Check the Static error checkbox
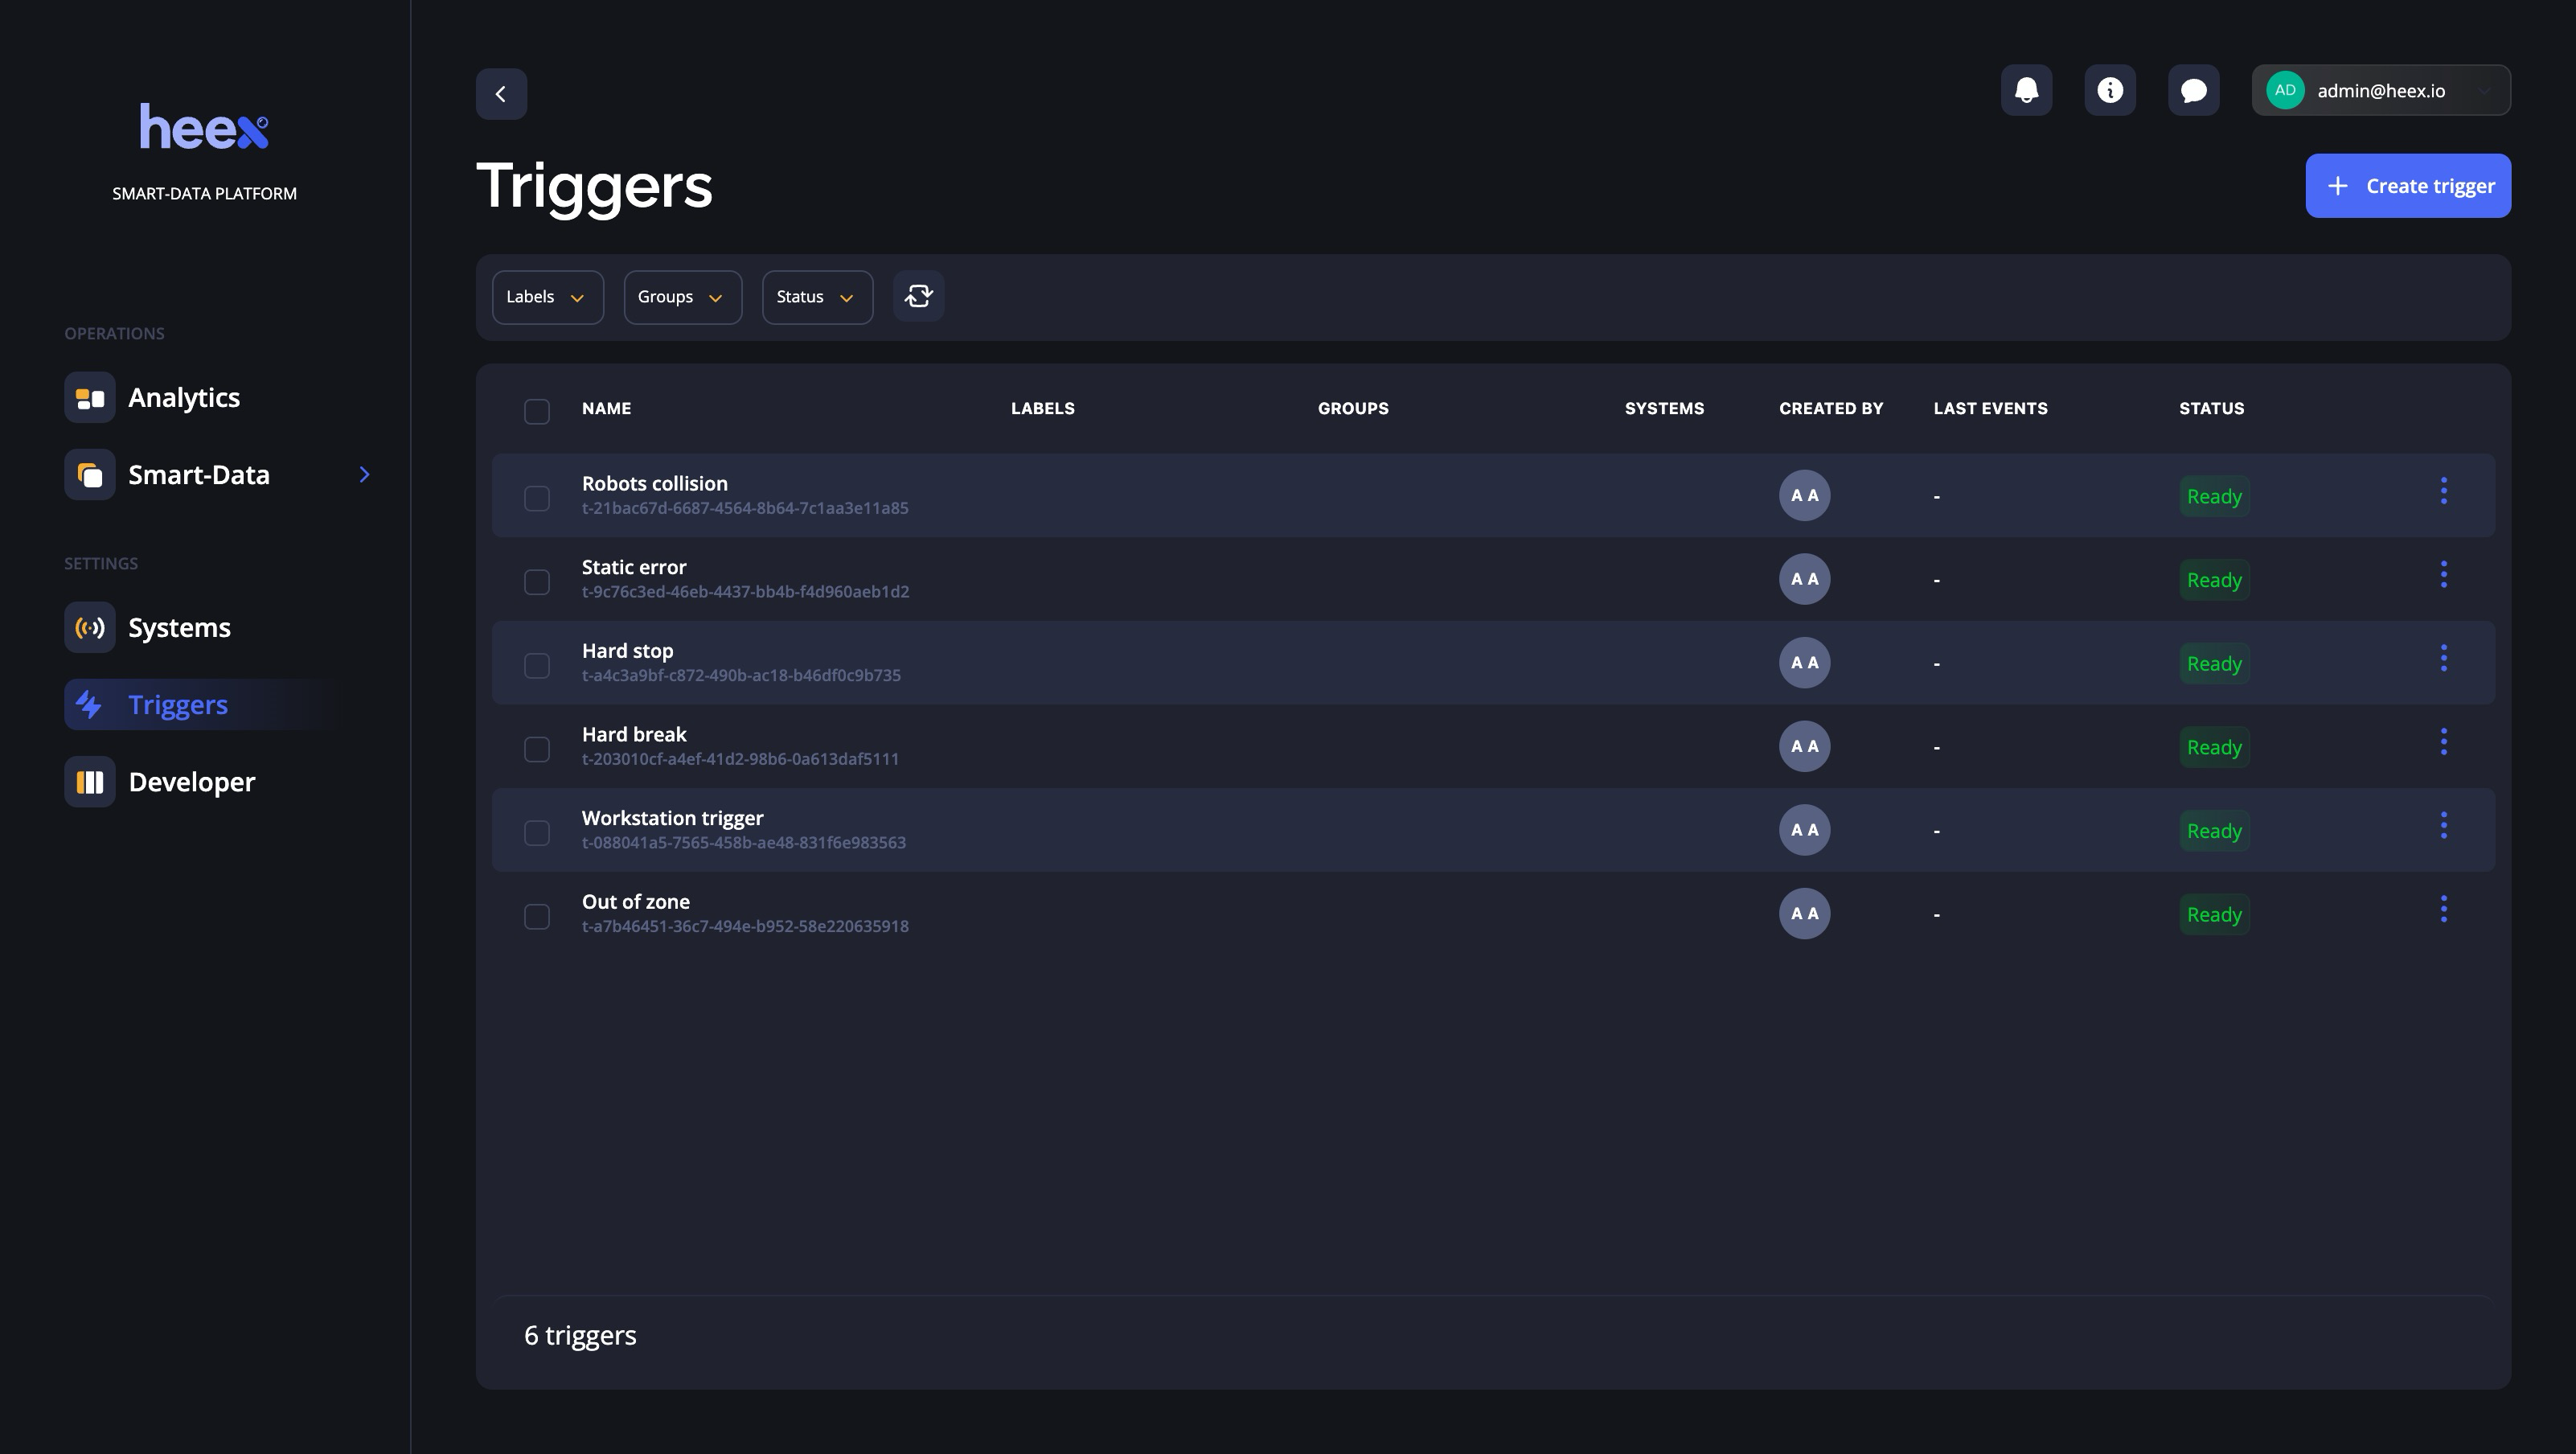The height and width of the screenshot is (1454, 2576). tap(537, 582)
